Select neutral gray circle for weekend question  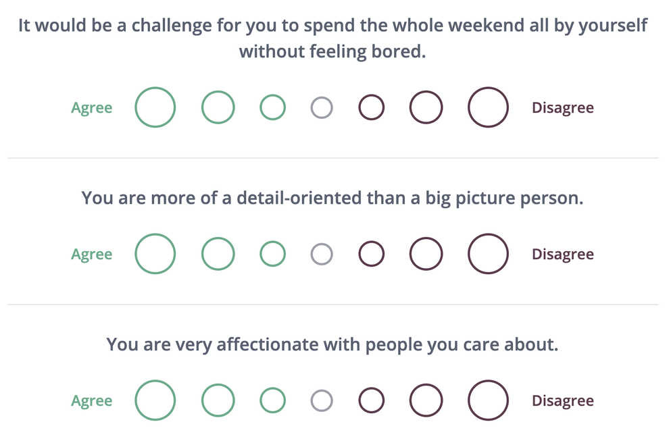pos(322,107)
